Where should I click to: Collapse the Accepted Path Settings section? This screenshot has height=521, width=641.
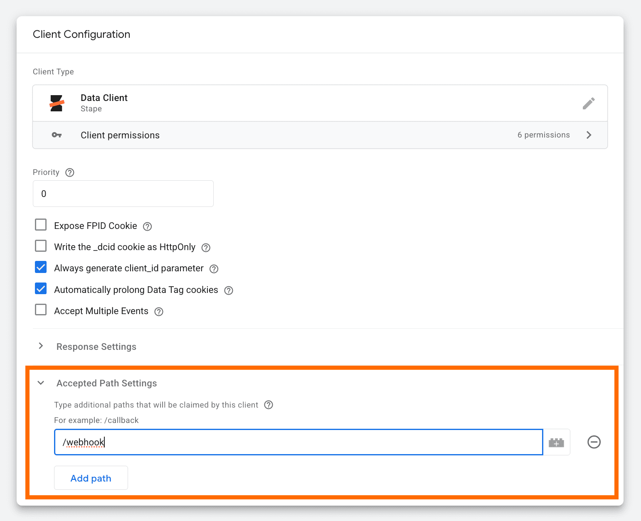(x=40, y=383)
